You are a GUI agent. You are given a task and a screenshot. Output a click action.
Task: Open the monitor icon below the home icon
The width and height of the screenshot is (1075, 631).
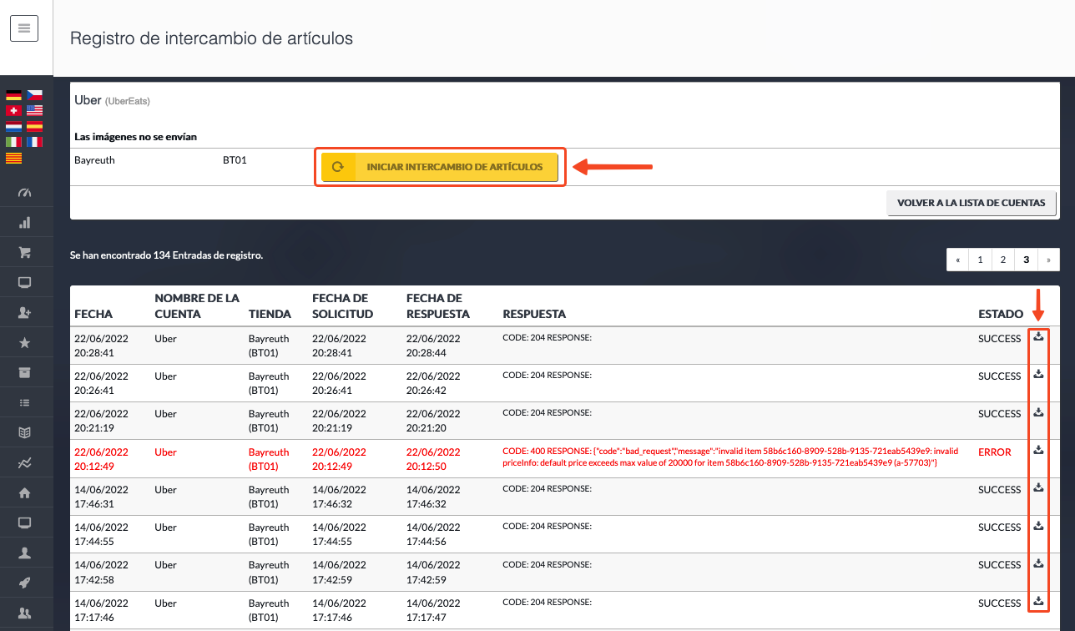point(24,522)
